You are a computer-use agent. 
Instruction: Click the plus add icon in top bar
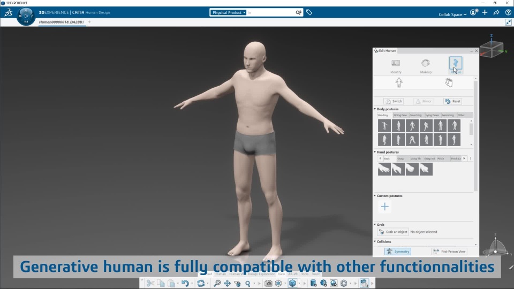pos(485,12)
